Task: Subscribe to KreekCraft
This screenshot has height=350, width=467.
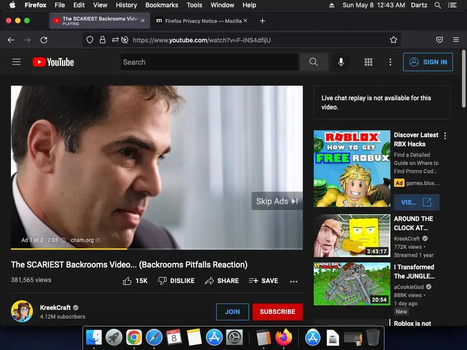Action: (x=278, y=312)
